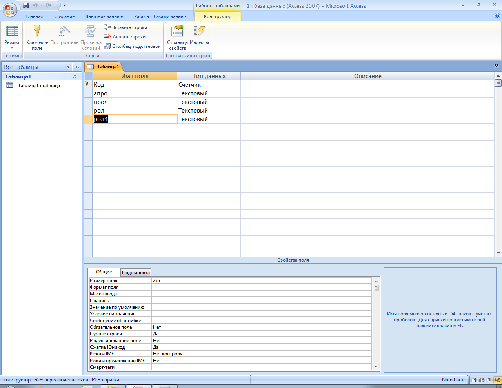Collapse the Таблица1 group chevron
The image size is (502, 388).
(75, 77)
